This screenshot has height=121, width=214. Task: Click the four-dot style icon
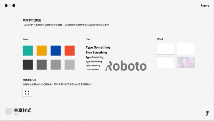click(x=27, y=93)
